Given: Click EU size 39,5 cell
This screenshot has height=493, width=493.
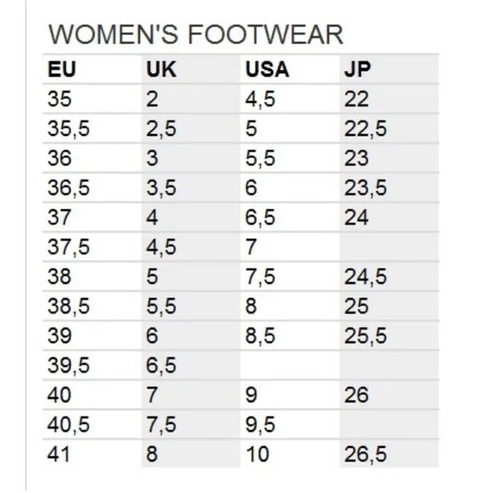Looking at the screenshot, I should click(93, 365).
